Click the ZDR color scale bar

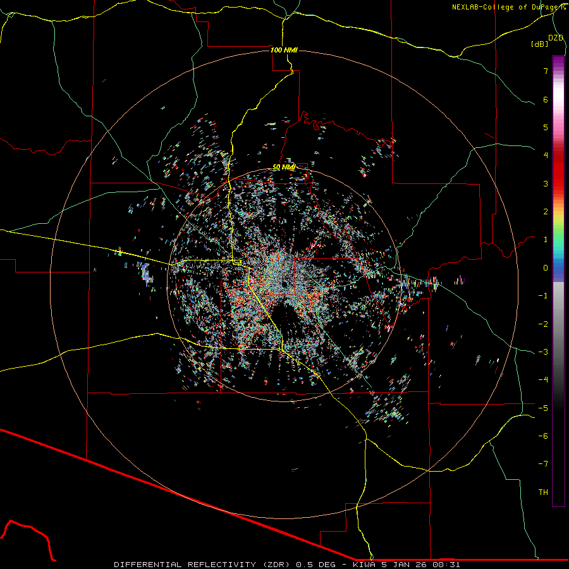tap(558, 281)
